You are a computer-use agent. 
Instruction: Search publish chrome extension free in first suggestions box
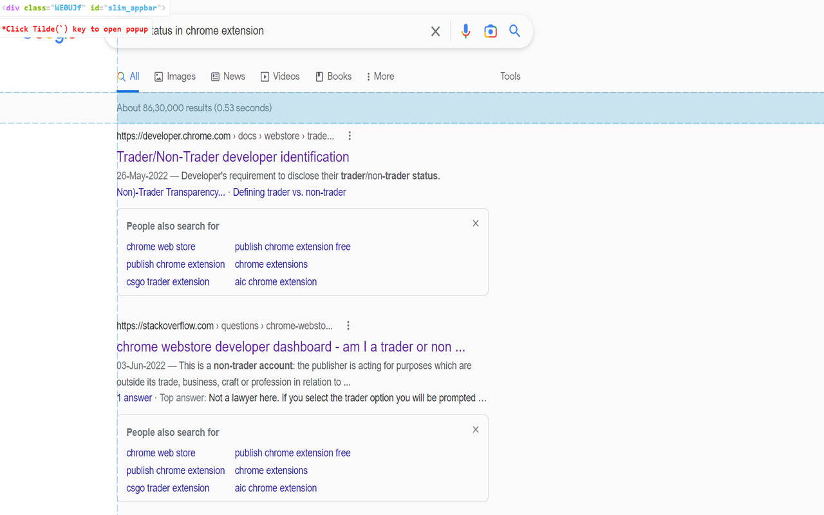click(x=293, y=247)
